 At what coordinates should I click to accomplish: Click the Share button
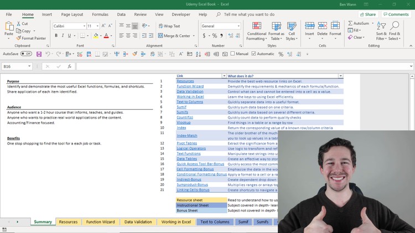368,14
